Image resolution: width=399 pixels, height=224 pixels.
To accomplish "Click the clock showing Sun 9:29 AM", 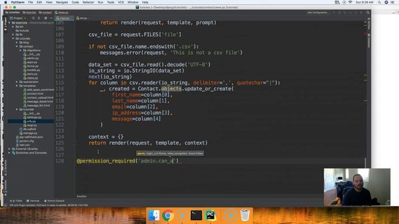I will tap(364, 2).
